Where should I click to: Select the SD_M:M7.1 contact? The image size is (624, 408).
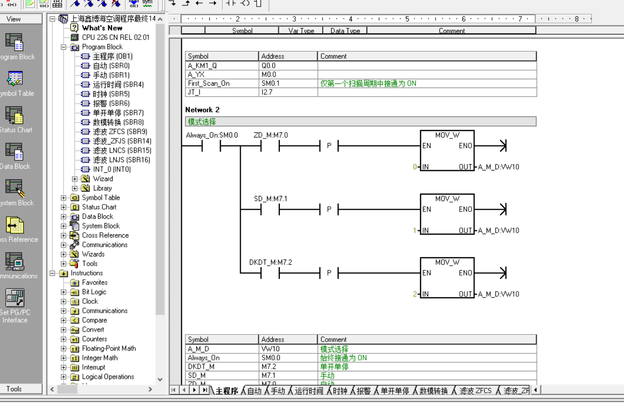270,209
